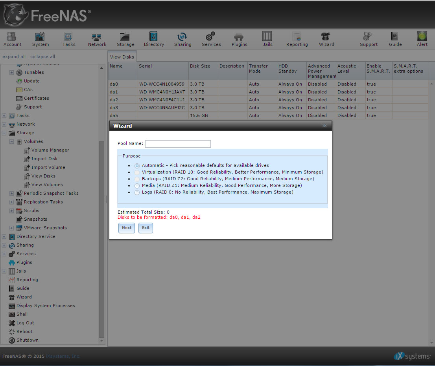This screenshot has width=435, height=366.
Task: Click the HDD Standby column header
Action: pos(291,71)
